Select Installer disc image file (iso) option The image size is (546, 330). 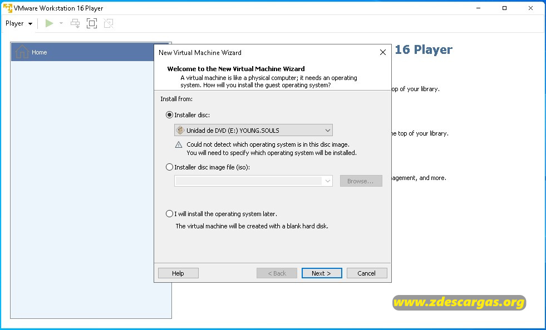point(169,167)
